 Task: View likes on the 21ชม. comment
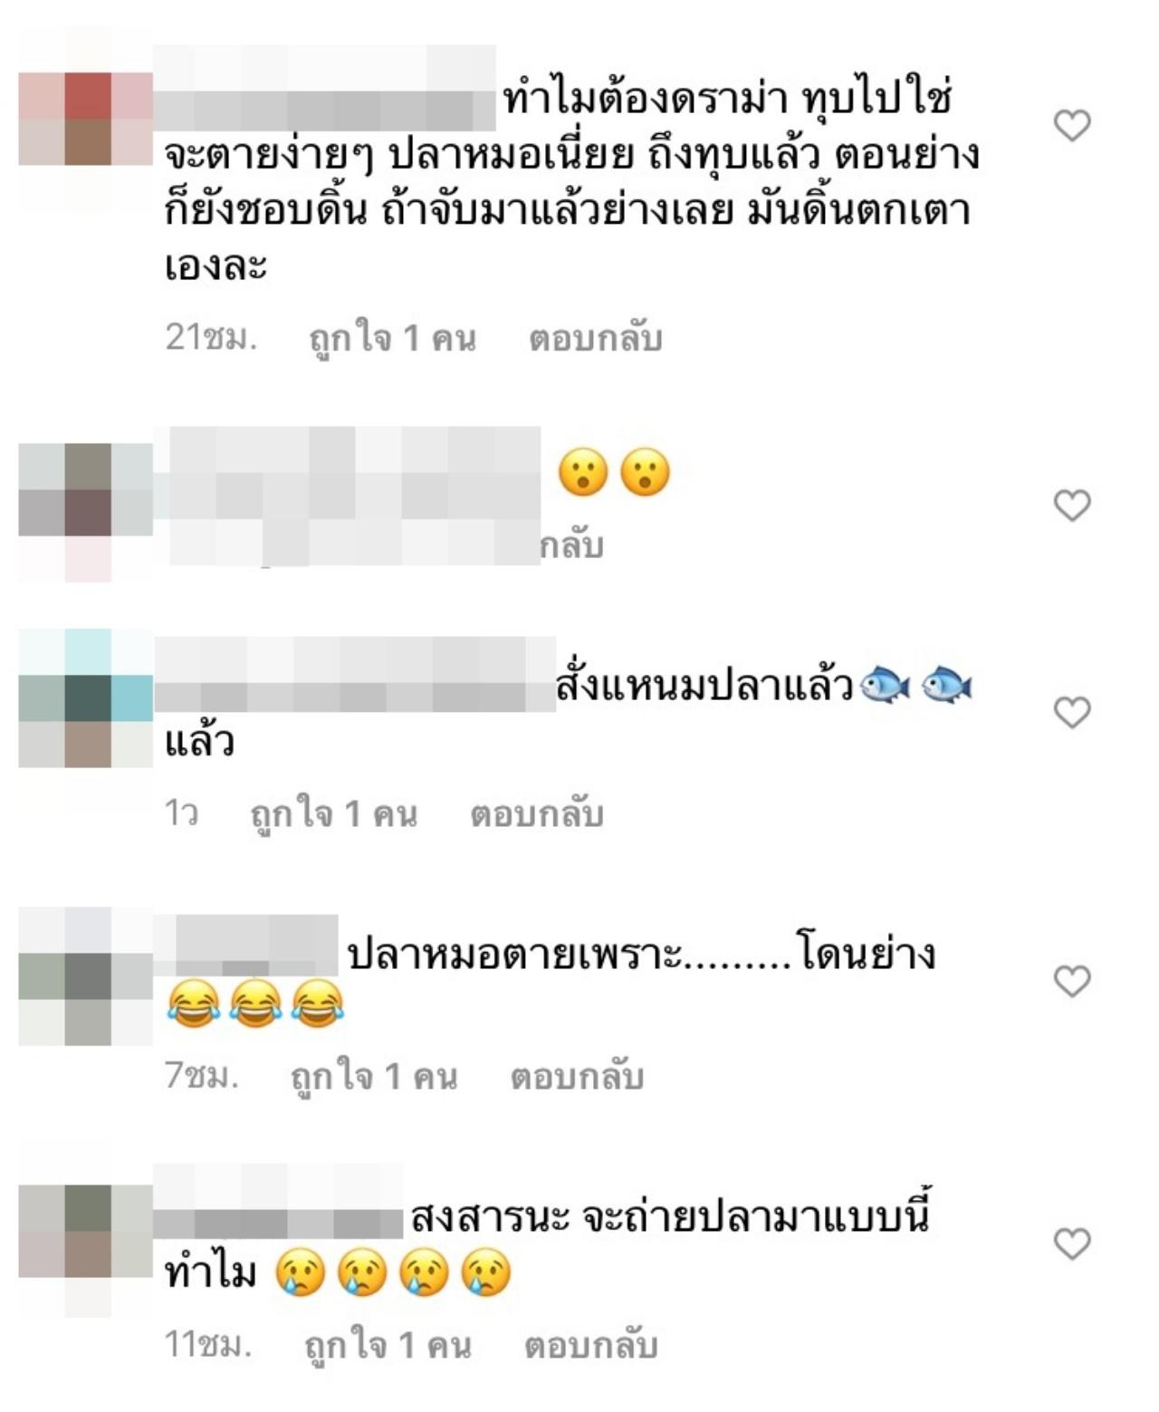pyautogui.click(x=392, y=339)
